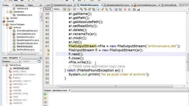Screen dimensions: 189x106
Task: Collapse the clasesbasico package node
Action: tap(7, 12)
